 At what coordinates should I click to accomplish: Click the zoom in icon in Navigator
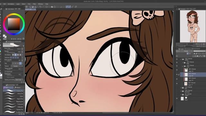coord(202,44)
